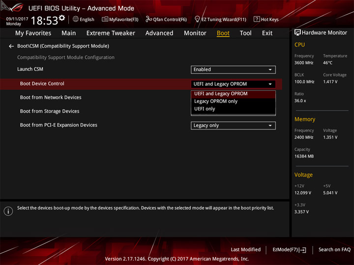The height and width of the screenshot is (265, 354).
Task: Click the Hardware Monitor heading
Action: click(x=324, y=33)
